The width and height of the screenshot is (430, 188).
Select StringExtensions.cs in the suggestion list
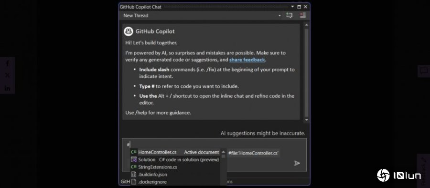tap(175, 167)
